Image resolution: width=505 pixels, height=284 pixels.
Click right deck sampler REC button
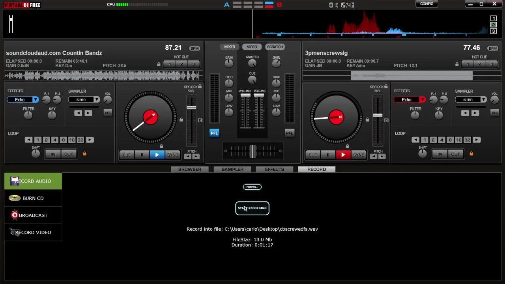pos(494,113)
